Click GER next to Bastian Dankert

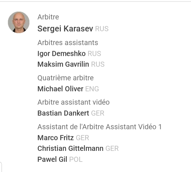[98, 113]
